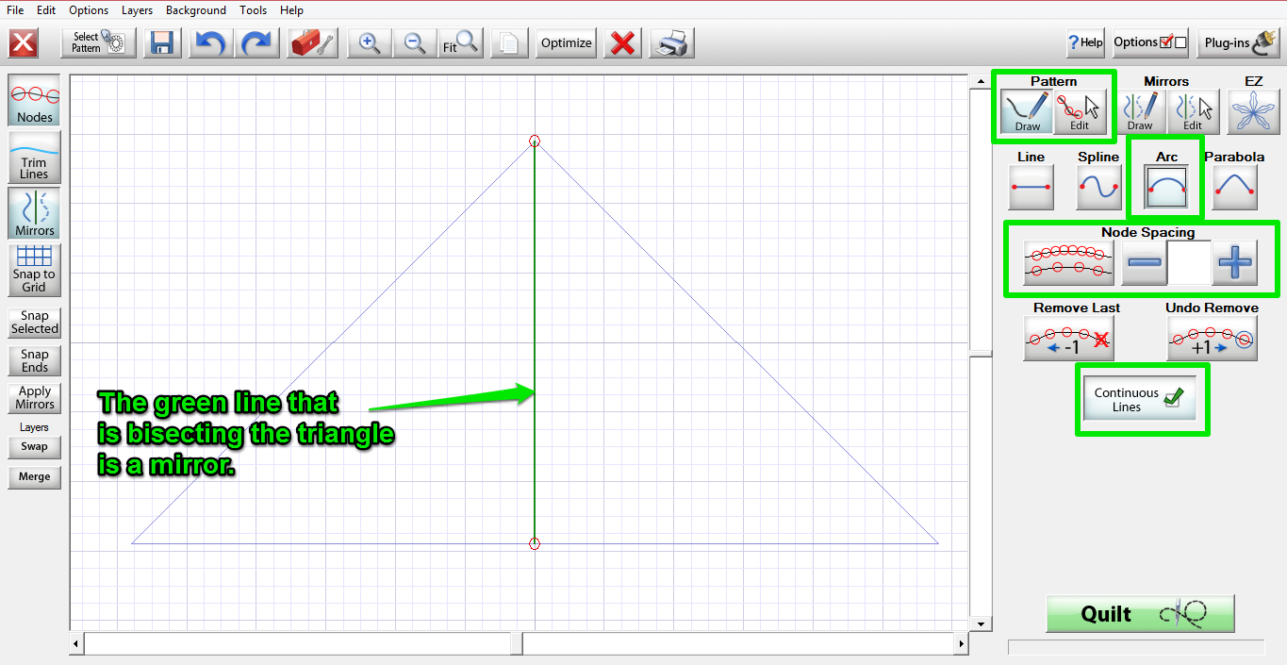Merge the layers

(35, 476)
